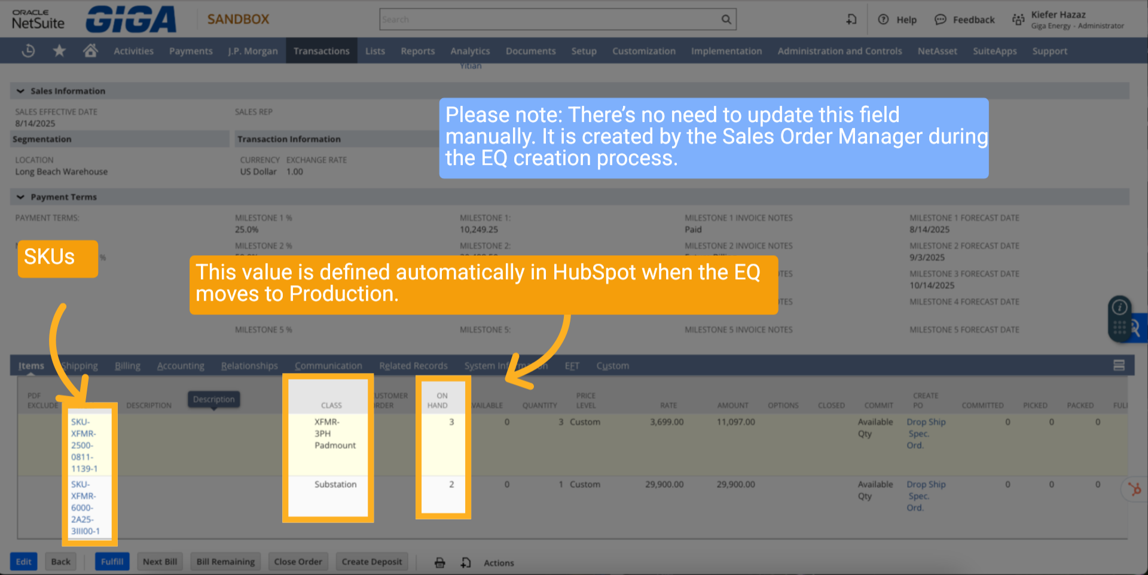Open the Feedback speech bubble icon
Viewport: 1148px width, 575px height.
[x=941, y=20]
